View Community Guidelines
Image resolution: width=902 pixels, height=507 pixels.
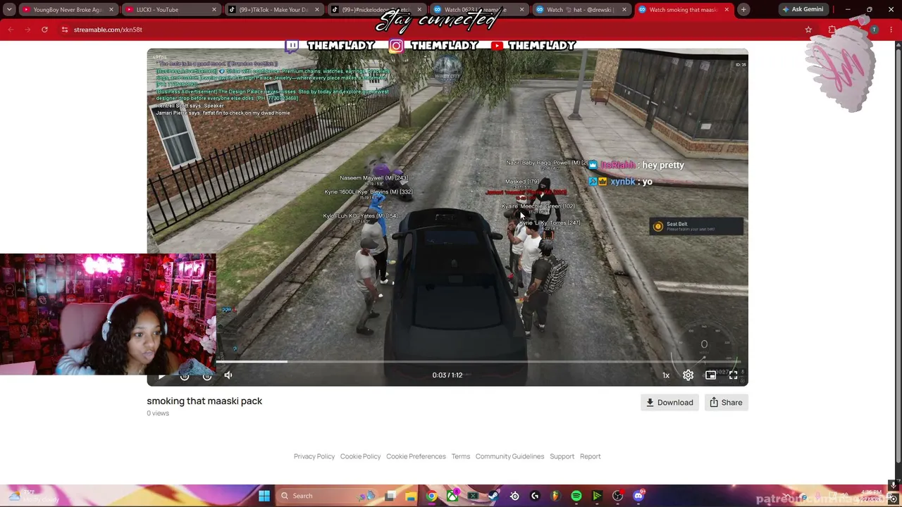[x=509, y=456]
